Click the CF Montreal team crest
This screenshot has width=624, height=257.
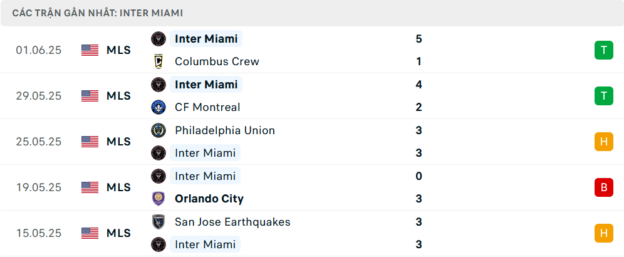(159, 107)
